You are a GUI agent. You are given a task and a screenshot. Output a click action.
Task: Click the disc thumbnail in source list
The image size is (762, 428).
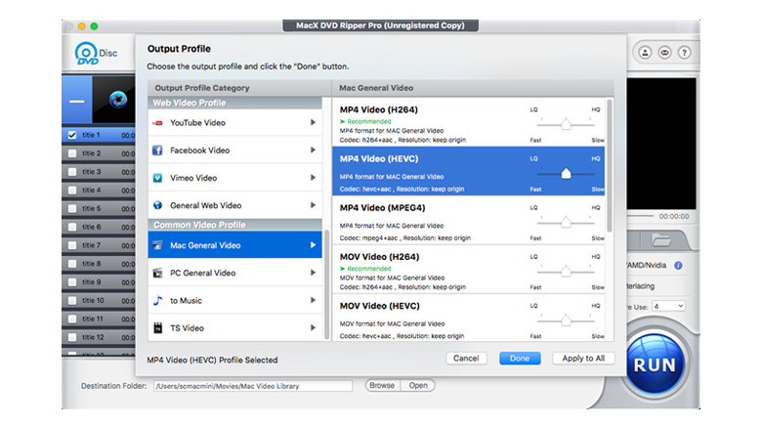click(114, 100)
